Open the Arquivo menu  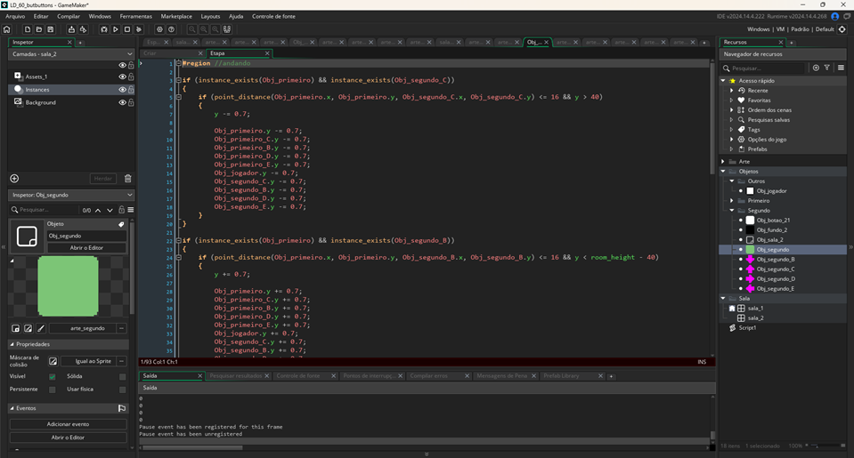point(15,16)
